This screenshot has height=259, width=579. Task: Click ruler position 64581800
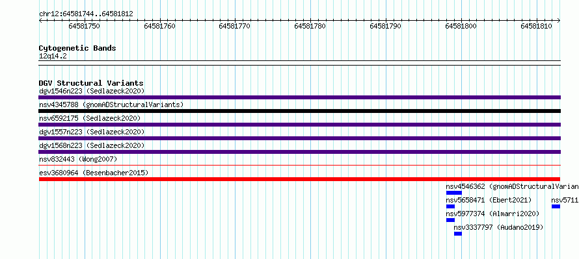click(x=461, y=26)
